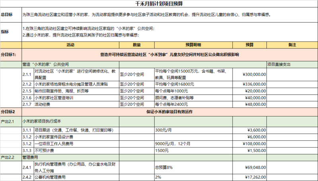Viewport: 318px width, 181px height.
Task: Select the ¥1,500.00 budget cell
Action: click(250, 150)
